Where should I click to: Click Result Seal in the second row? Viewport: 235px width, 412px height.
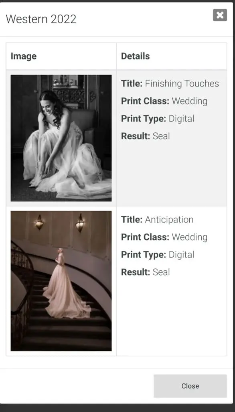(x=146, y=272)
